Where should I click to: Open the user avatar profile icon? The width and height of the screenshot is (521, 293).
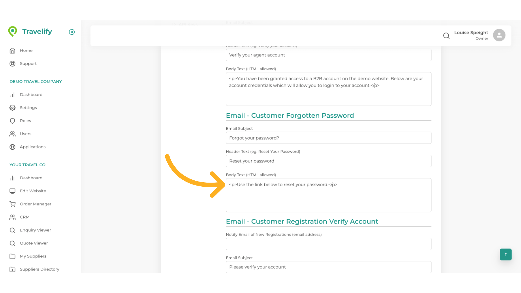(499, 35)
